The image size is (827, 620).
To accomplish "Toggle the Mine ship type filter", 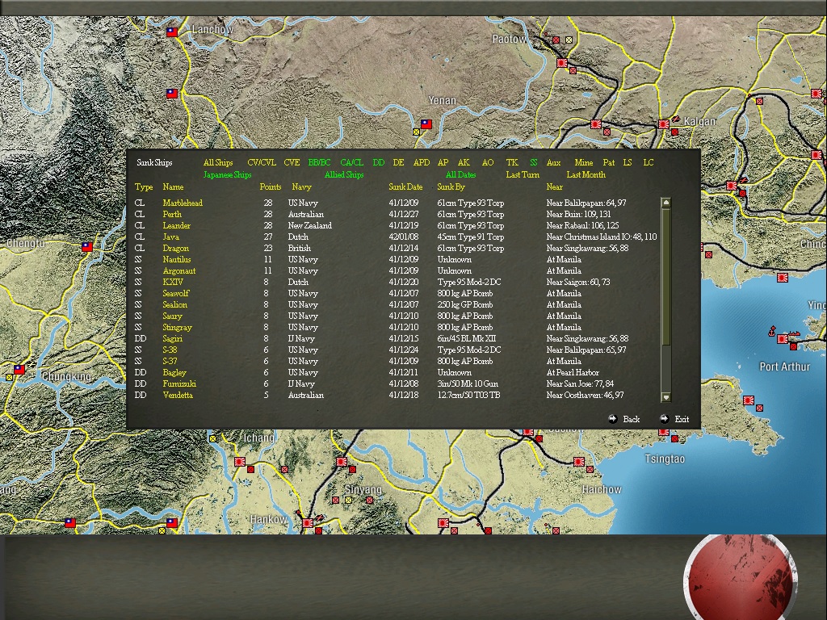I will tap(583, 162).
